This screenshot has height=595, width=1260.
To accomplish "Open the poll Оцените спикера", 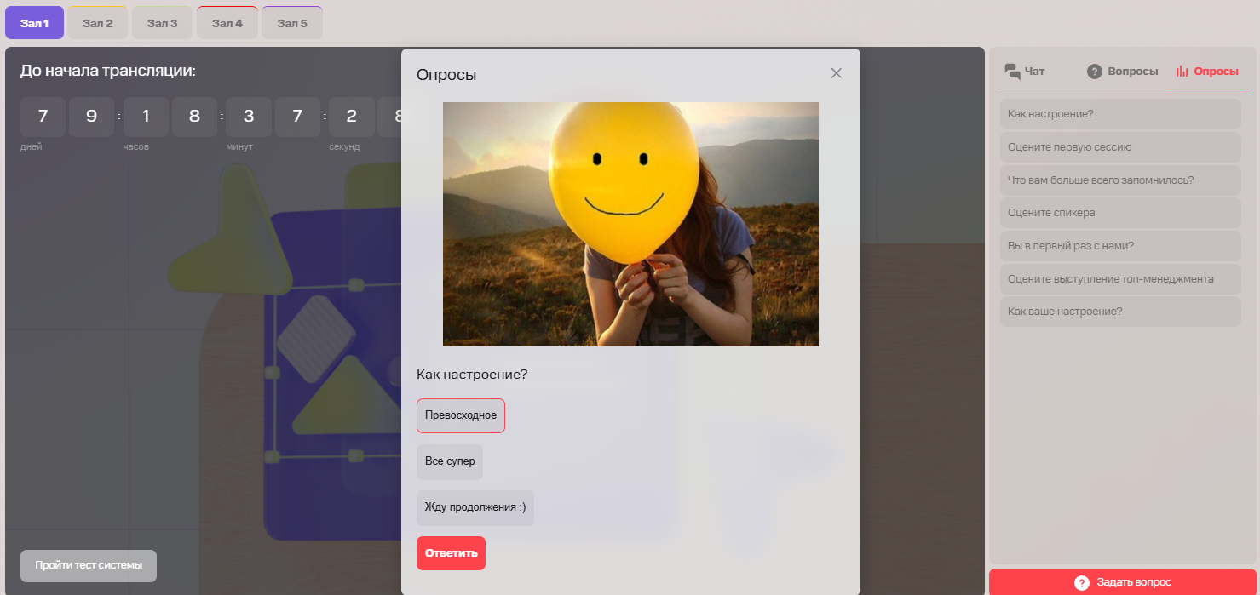I will (x=1120, y=213).
